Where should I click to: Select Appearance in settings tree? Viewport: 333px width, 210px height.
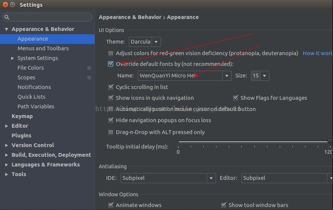click(47, 39)
